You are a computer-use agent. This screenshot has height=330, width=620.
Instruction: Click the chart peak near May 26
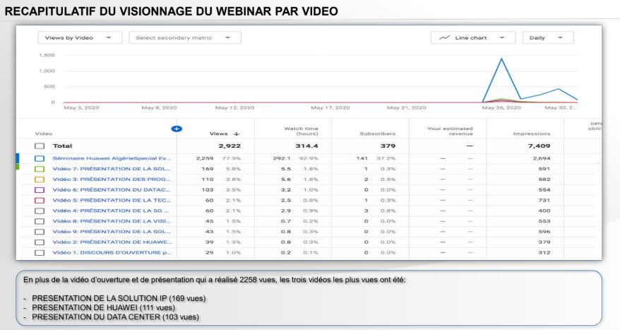tap(501, 59)
